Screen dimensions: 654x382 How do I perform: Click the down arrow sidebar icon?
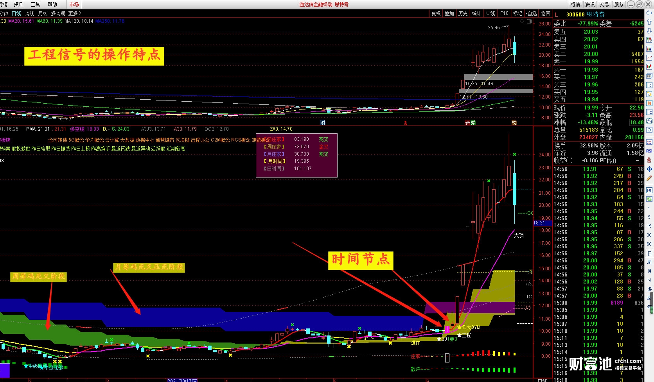pyautogui.click(x=649, y=31)
